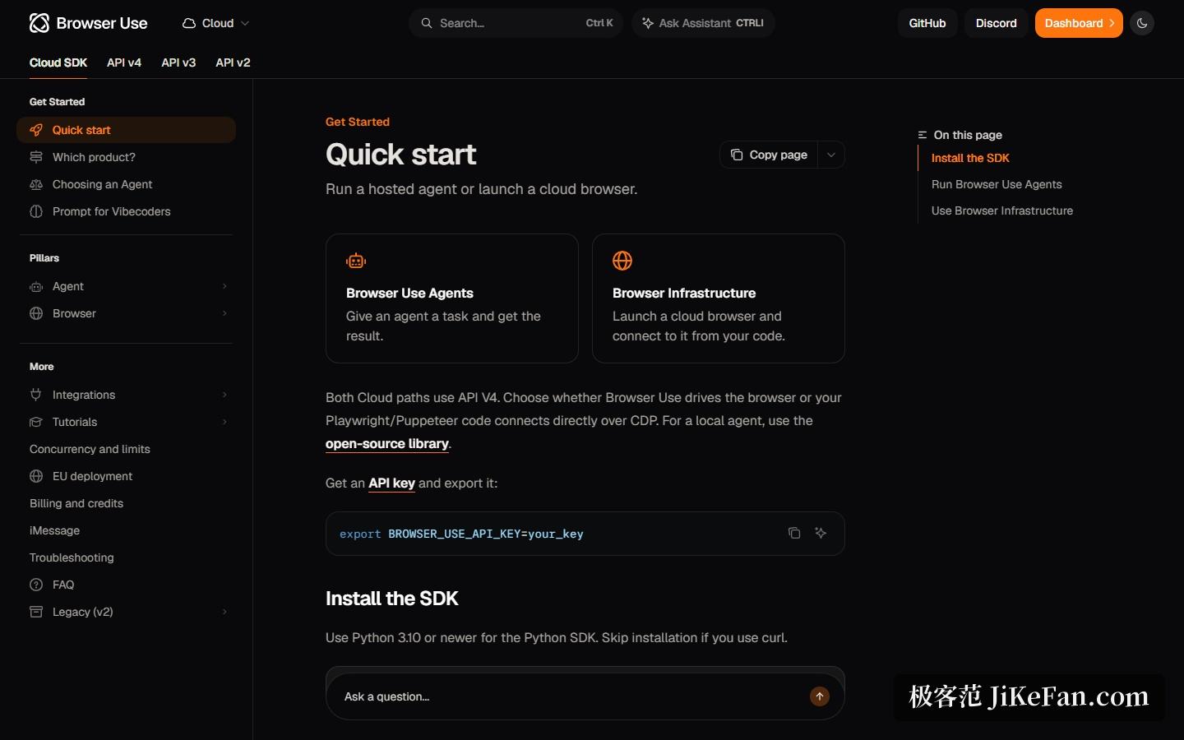This screenshot has width=1184, height=740.
Task: Click the robot icon beside sidebar Agent
Action: [36, 286]
